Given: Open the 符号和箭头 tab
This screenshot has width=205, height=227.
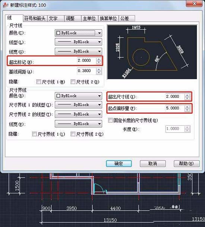Looking at the screenshot, I should pos(35,19).
